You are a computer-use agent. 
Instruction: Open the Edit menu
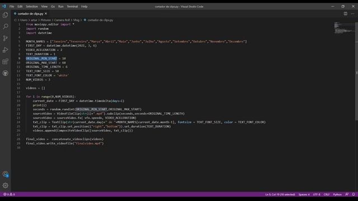click(20, 6)
